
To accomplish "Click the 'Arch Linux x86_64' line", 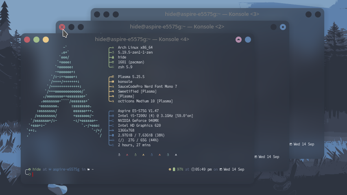I will pos(135,48).
